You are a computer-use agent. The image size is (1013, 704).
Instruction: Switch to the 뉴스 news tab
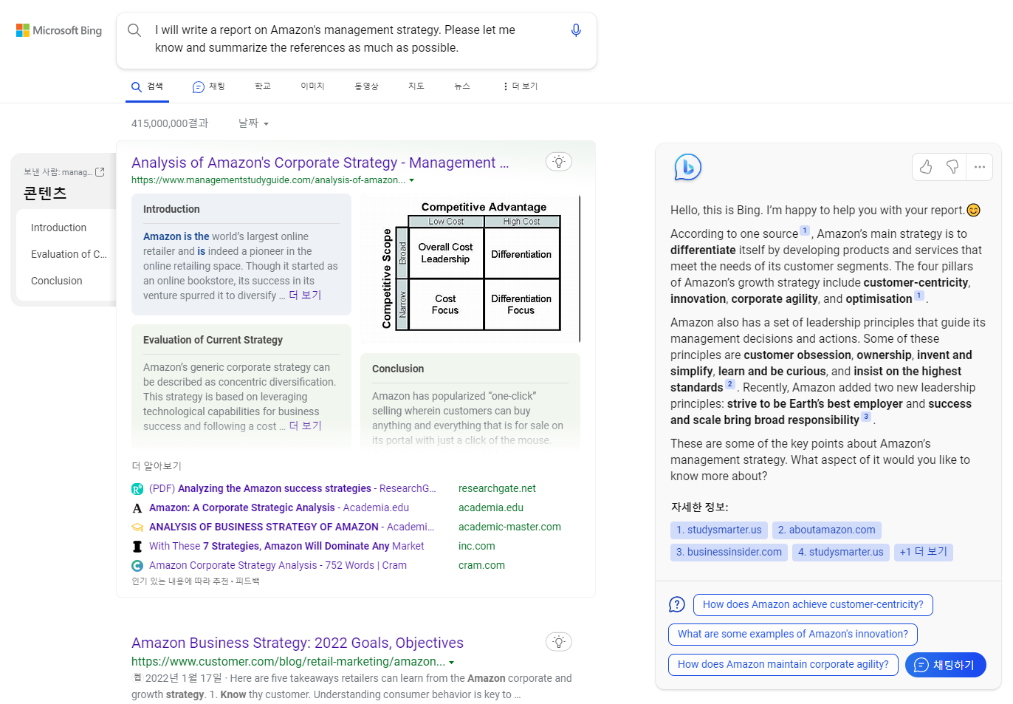[462, 86]
